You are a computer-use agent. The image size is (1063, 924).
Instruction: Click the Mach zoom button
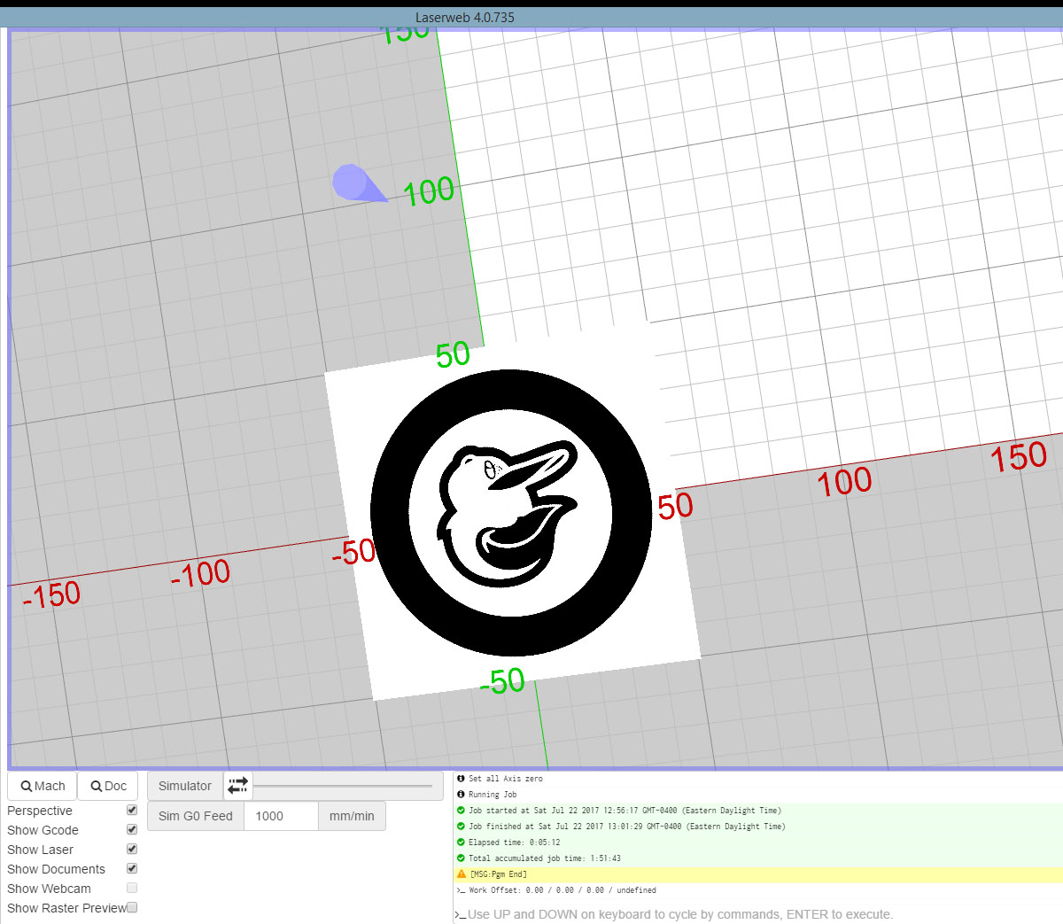click(x=43, y=786)
